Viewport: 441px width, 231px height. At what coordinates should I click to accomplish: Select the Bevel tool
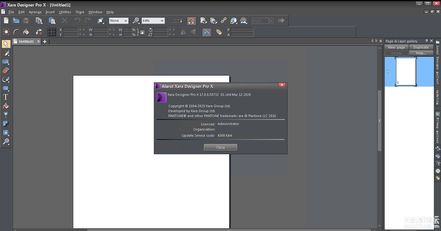click(x=6, y=133)
